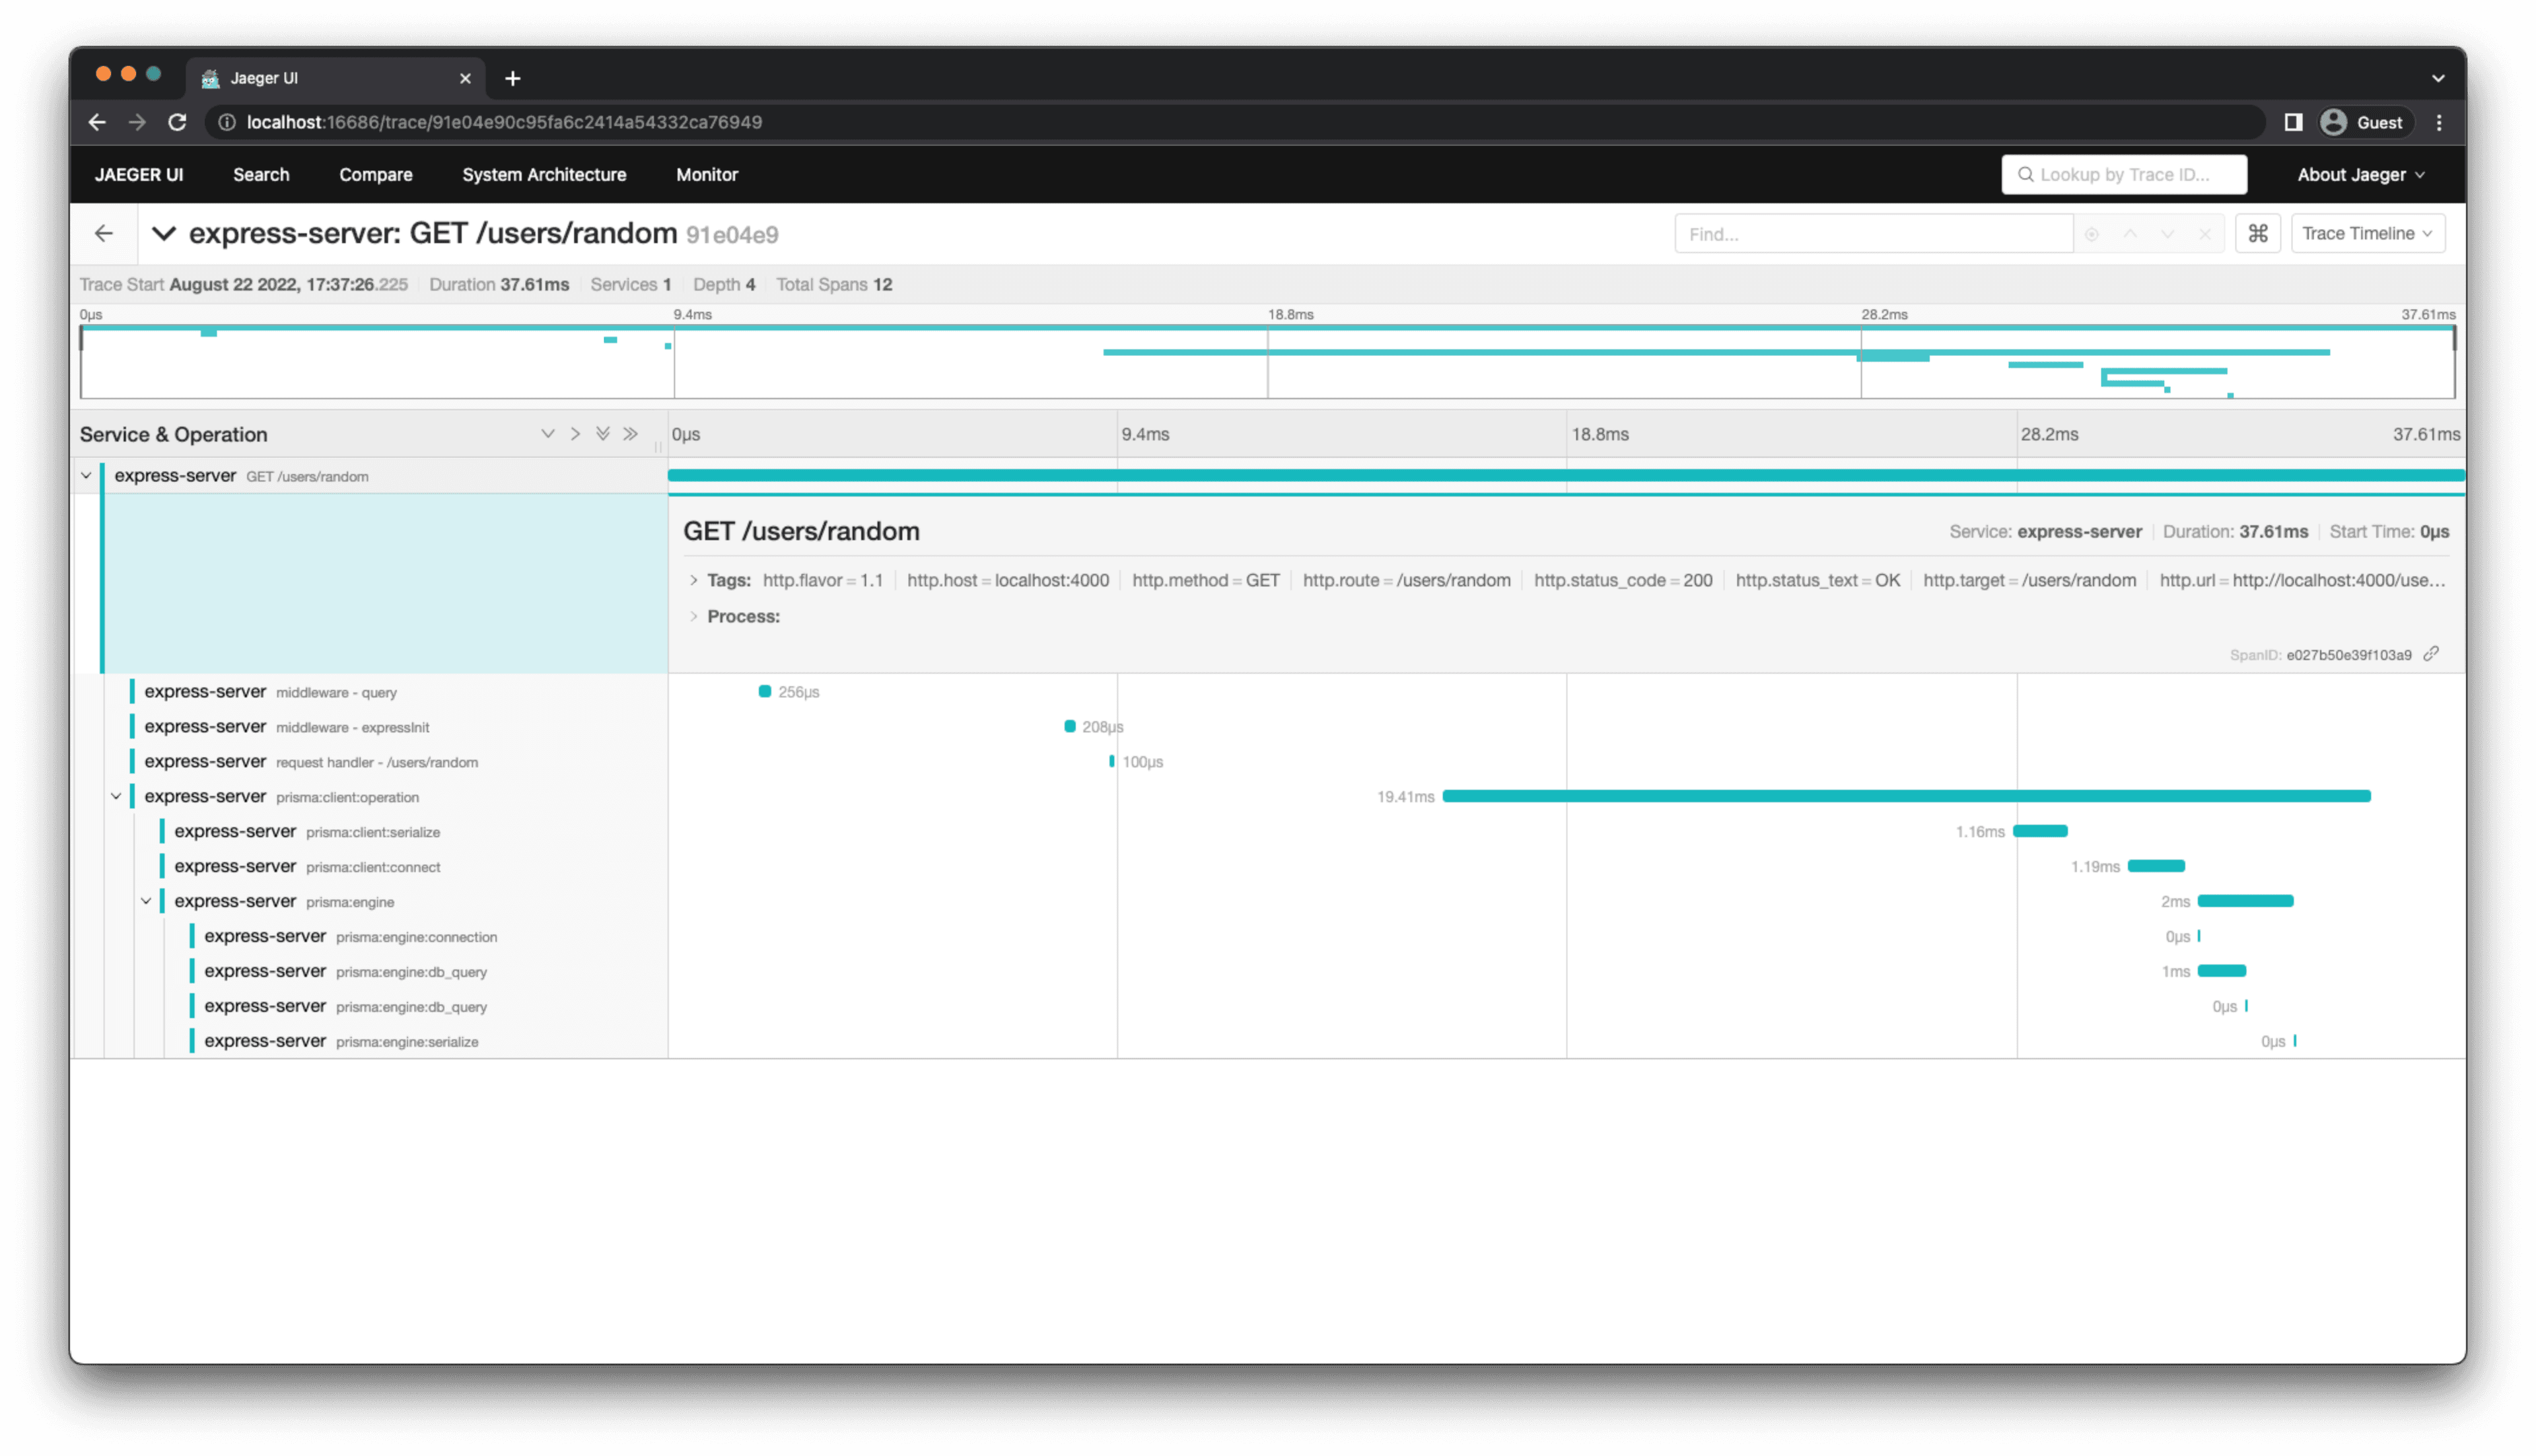This screenshot has height=1456, width=2536.
Task: Click inside the Lookup by Trace ID field
Action: [2123, 174]
